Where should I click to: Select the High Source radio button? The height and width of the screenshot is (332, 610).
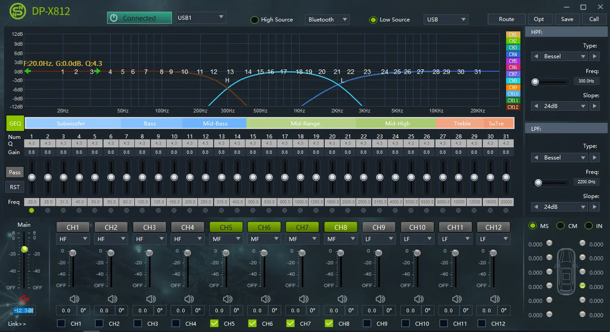click(254, 20)
